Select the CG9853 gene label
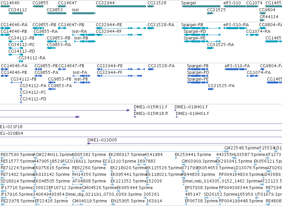Screen dimensions: 282x206 [x=55, y=10]
